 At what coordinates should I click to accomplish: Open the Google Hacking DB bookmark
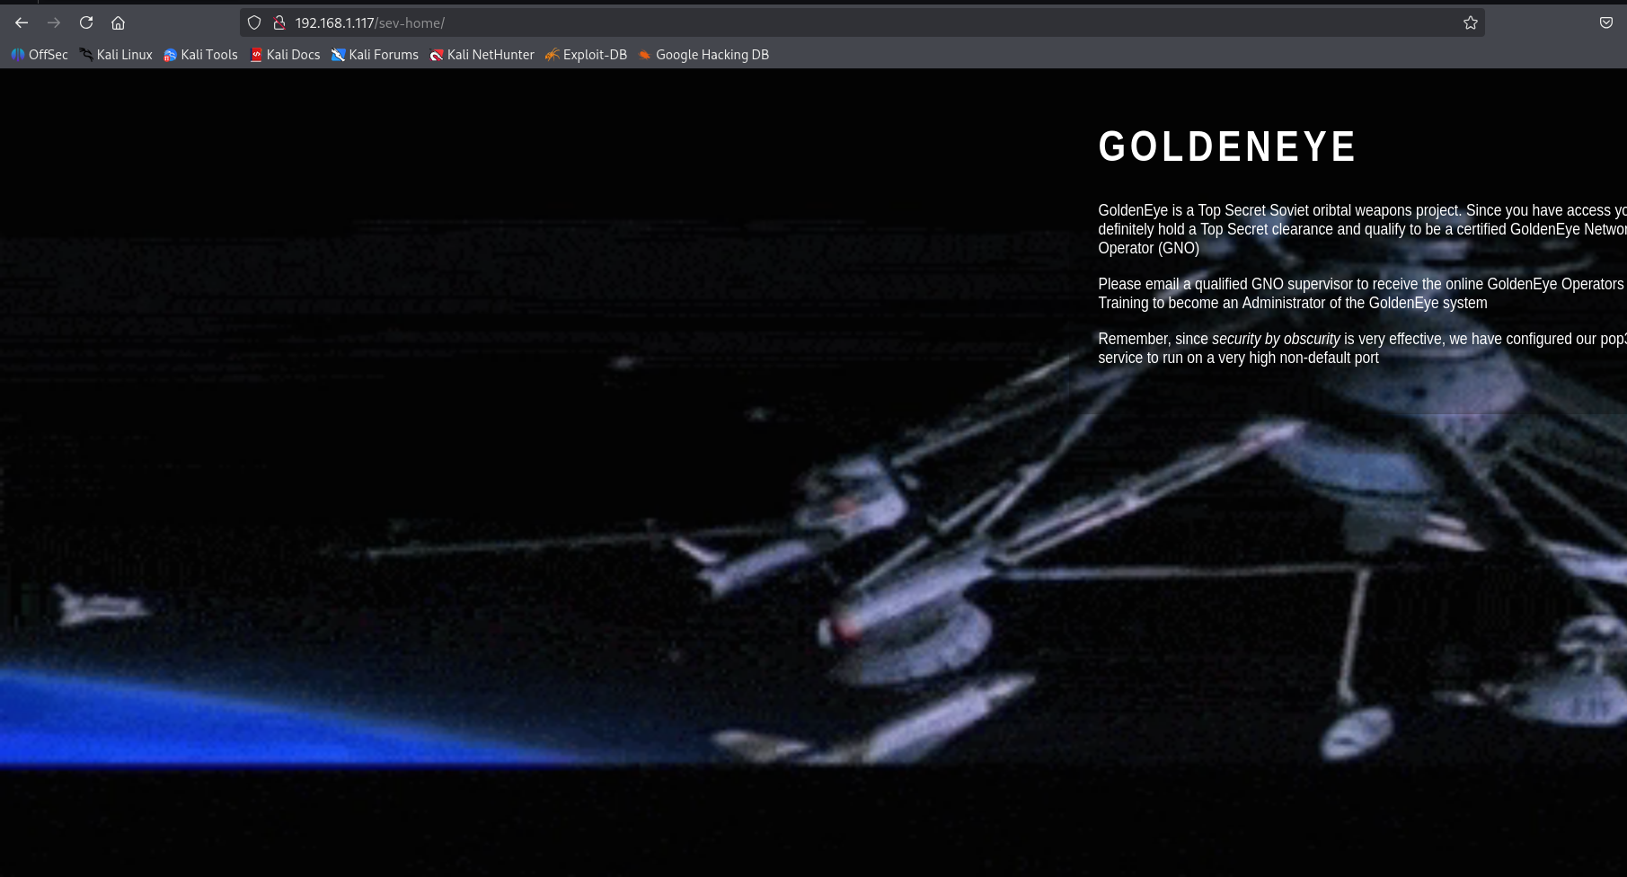703,55
